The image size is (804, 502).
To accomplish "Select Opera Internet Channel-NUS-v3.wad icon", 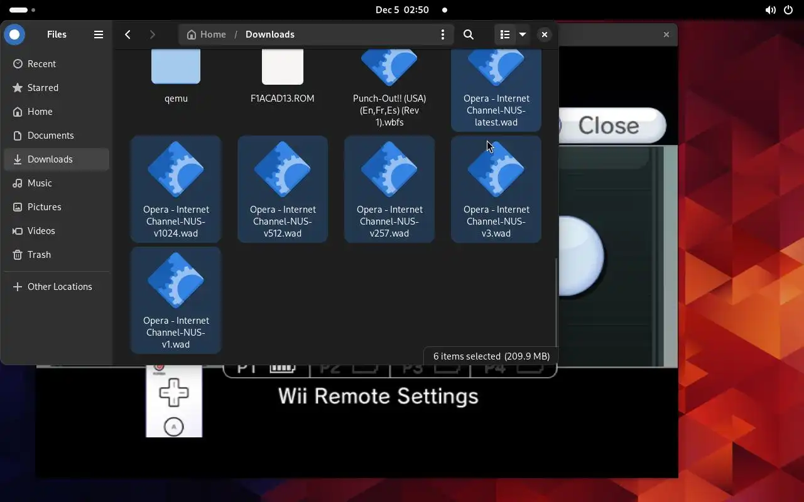I will 496,169.
